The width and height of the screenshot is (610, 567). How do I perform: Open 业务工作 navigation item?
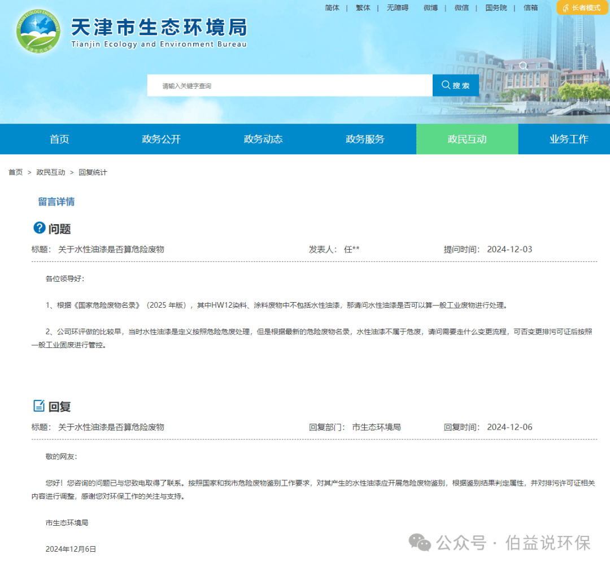(568, 139)
